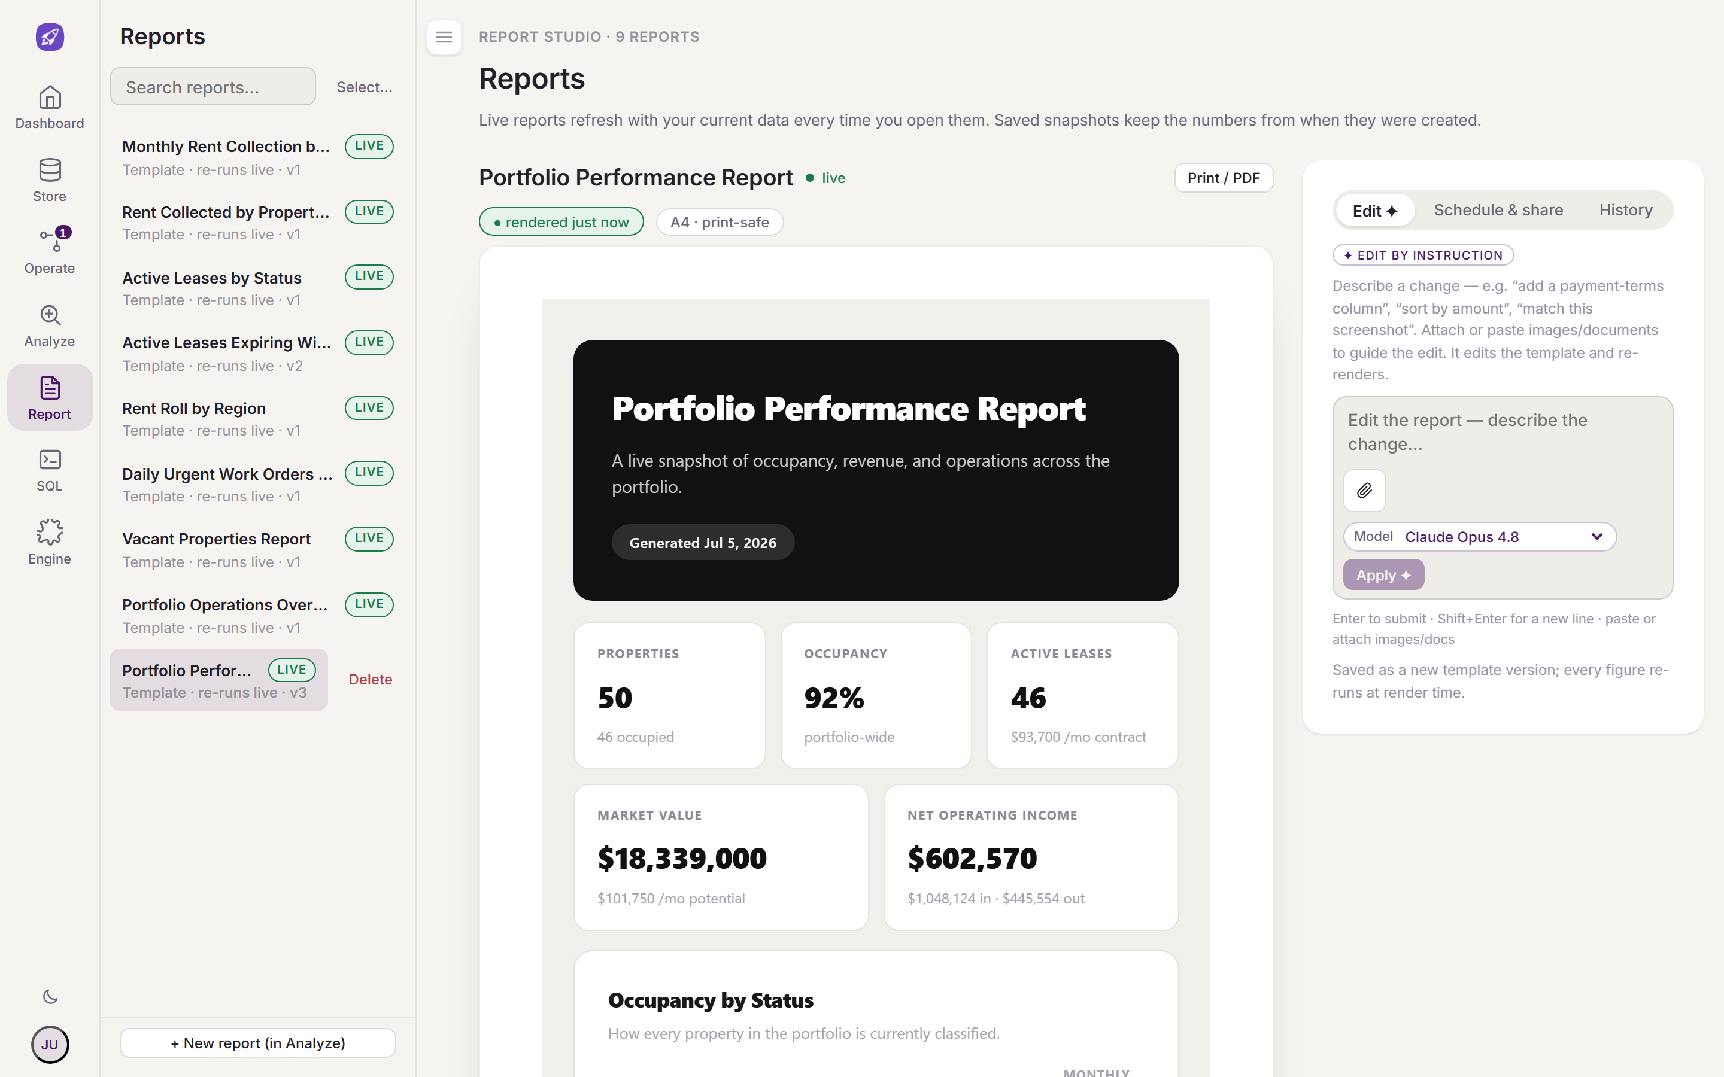Open Rent Collected by Property report
This screenshot has height=1077, width=1724.
point(257,222)
